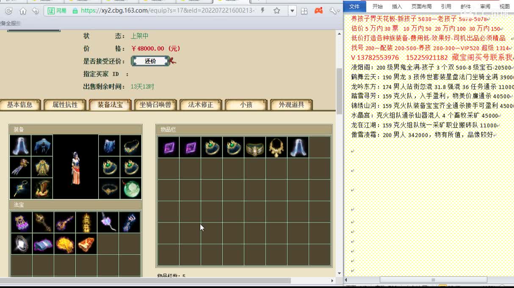Open the 属性抗性 tab
Image resolution: width=514 pixels, height=288 pixels.
pyautogui.click(x=65, y=105)
